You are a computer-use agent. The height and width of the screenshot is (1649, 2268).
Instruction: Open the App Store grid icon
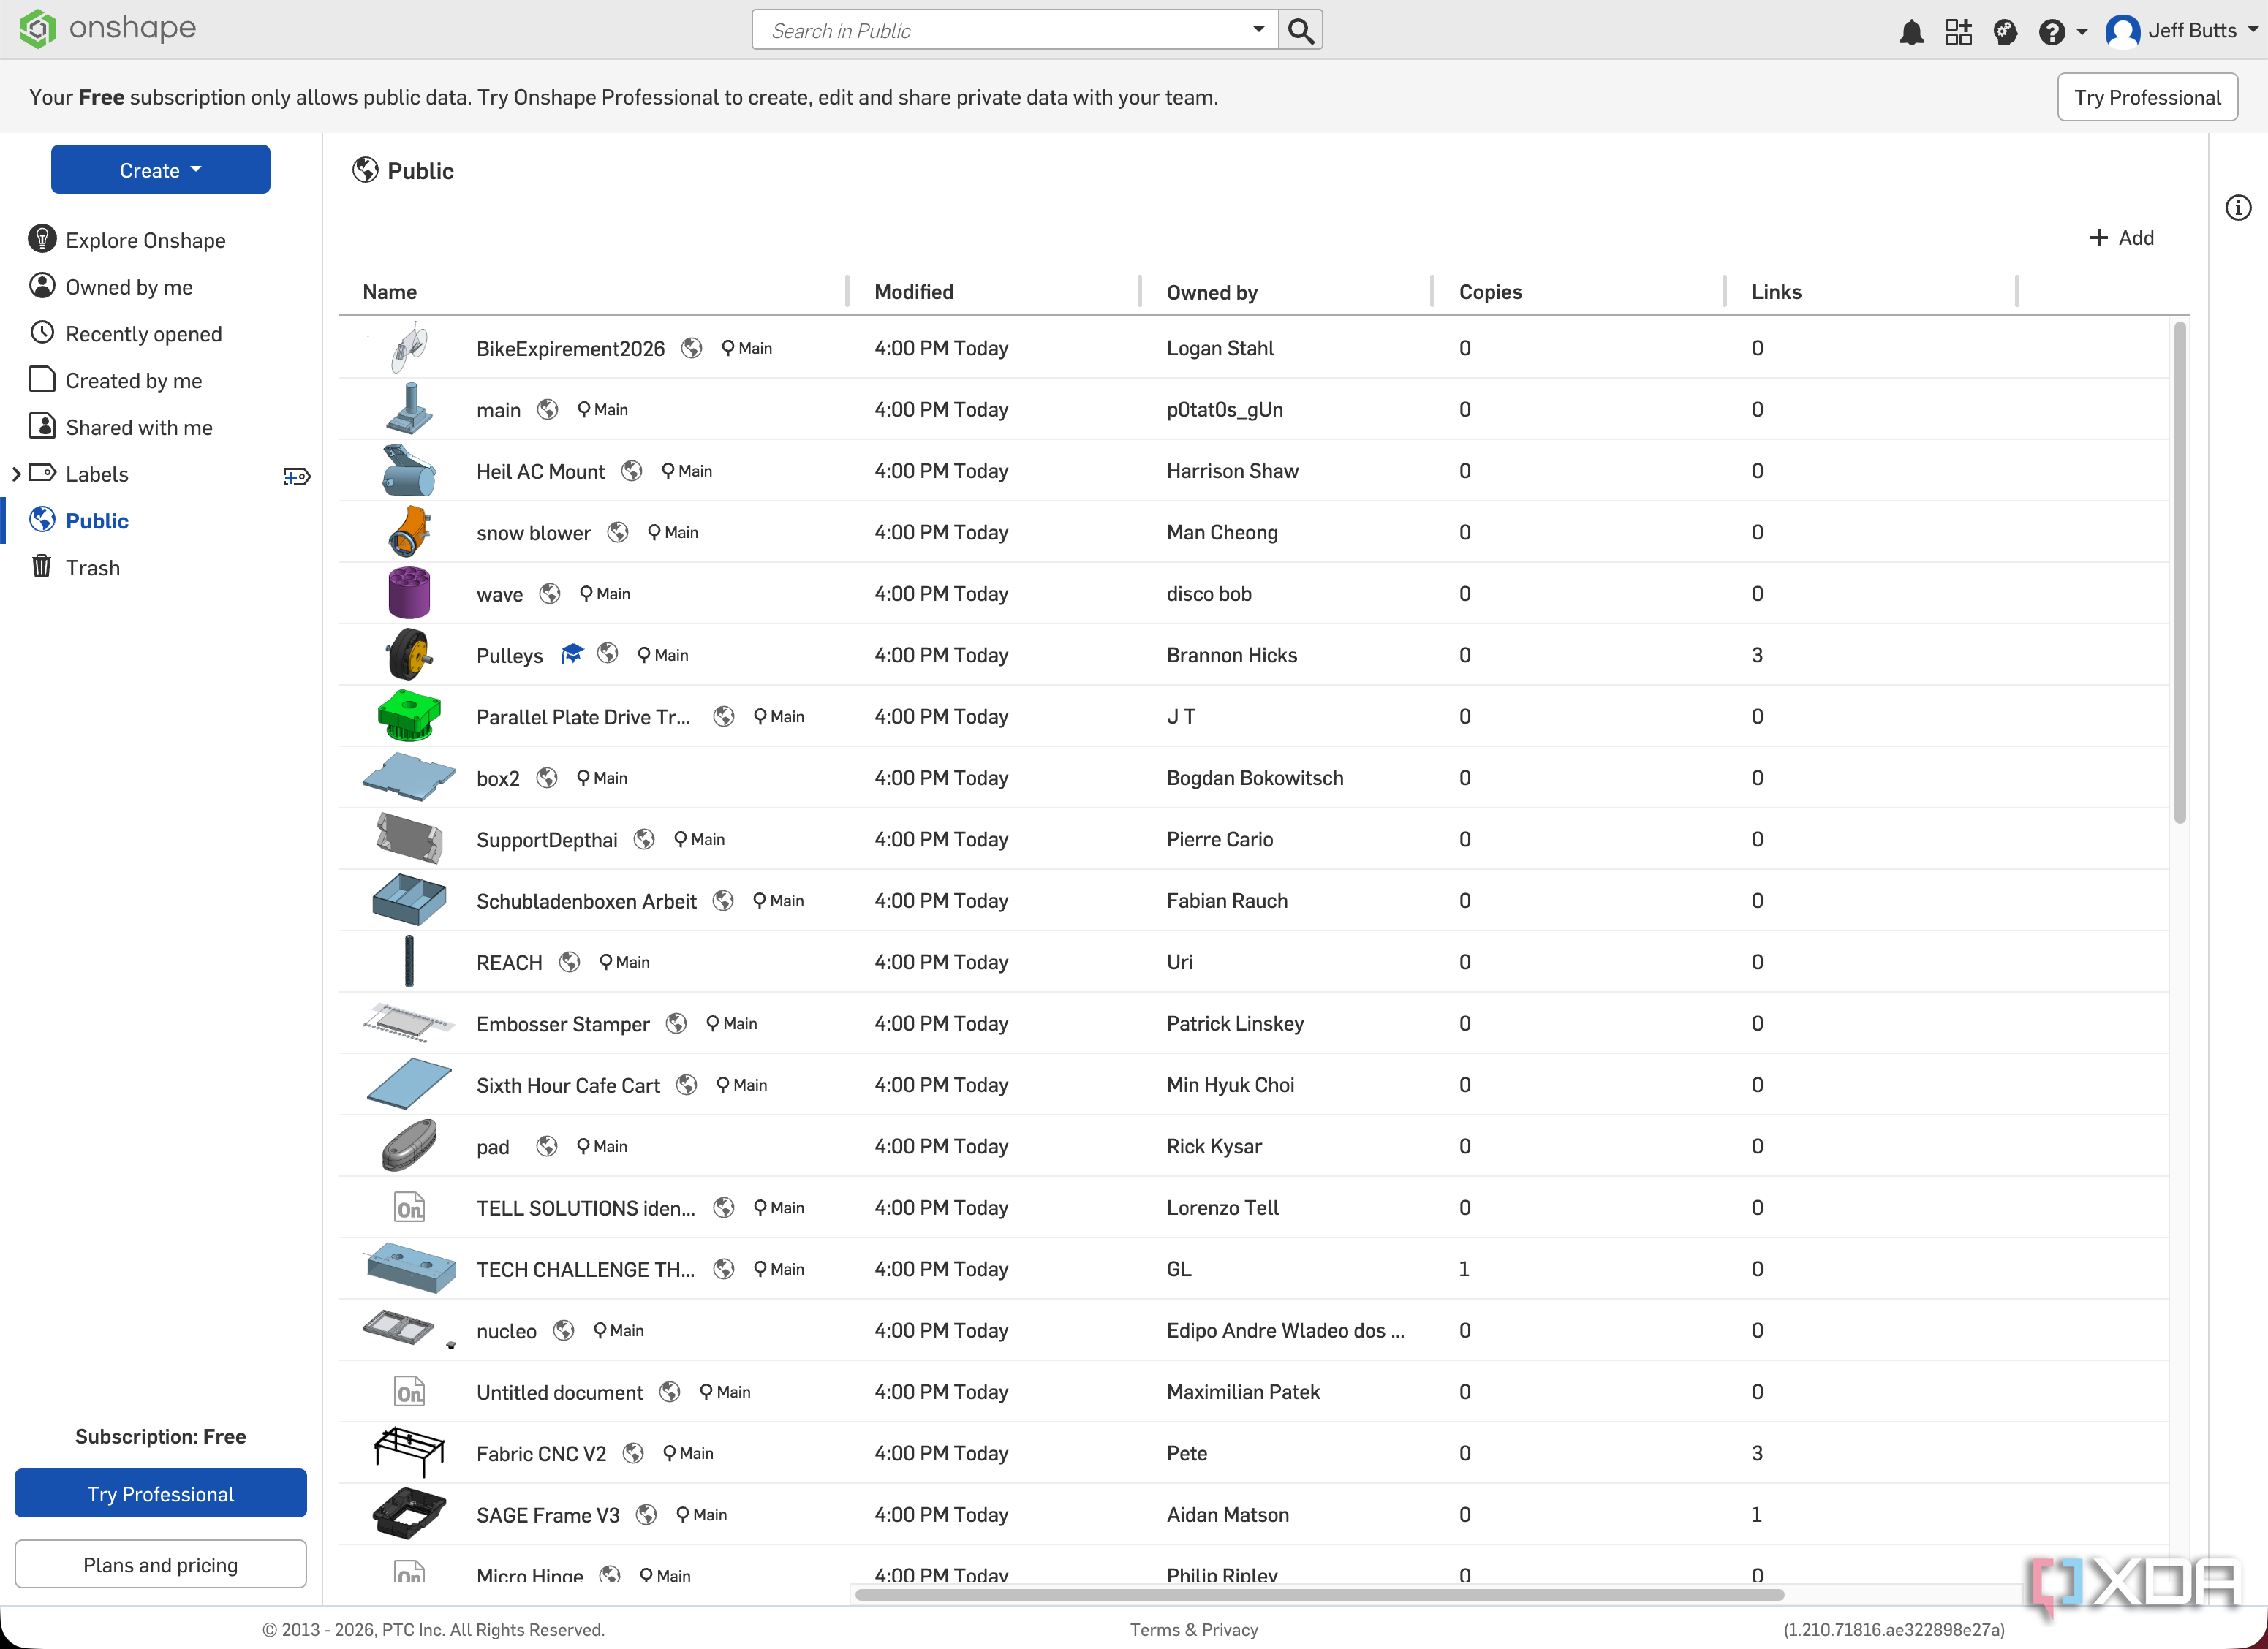(1958, 32)
